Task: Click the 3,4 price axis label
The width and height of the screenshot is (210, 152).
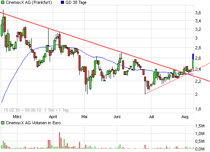Action: [x=198, y=21]
